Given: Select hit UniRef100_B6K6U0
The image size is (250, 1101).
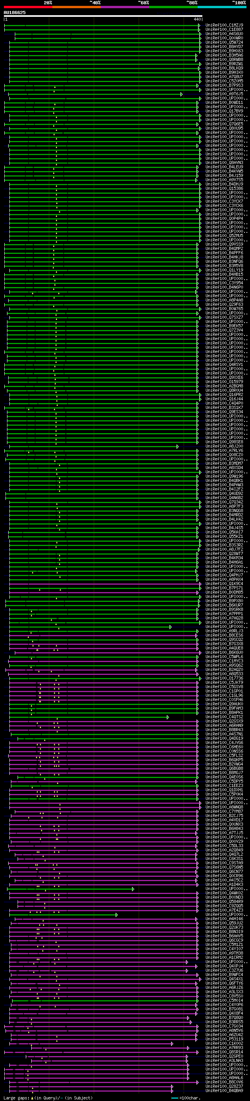Looking at the screenshot, I should [x=224, y=652].
